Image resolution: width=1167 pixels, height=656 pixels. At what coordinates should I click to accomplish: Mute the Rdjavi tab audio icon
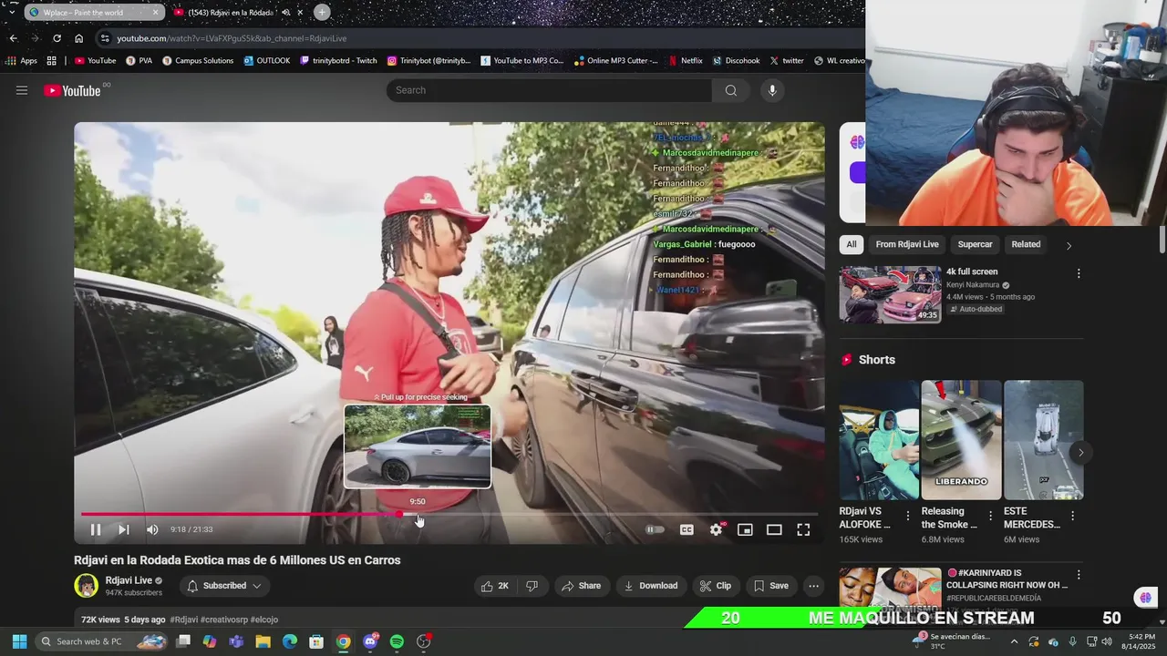[285, 13]
